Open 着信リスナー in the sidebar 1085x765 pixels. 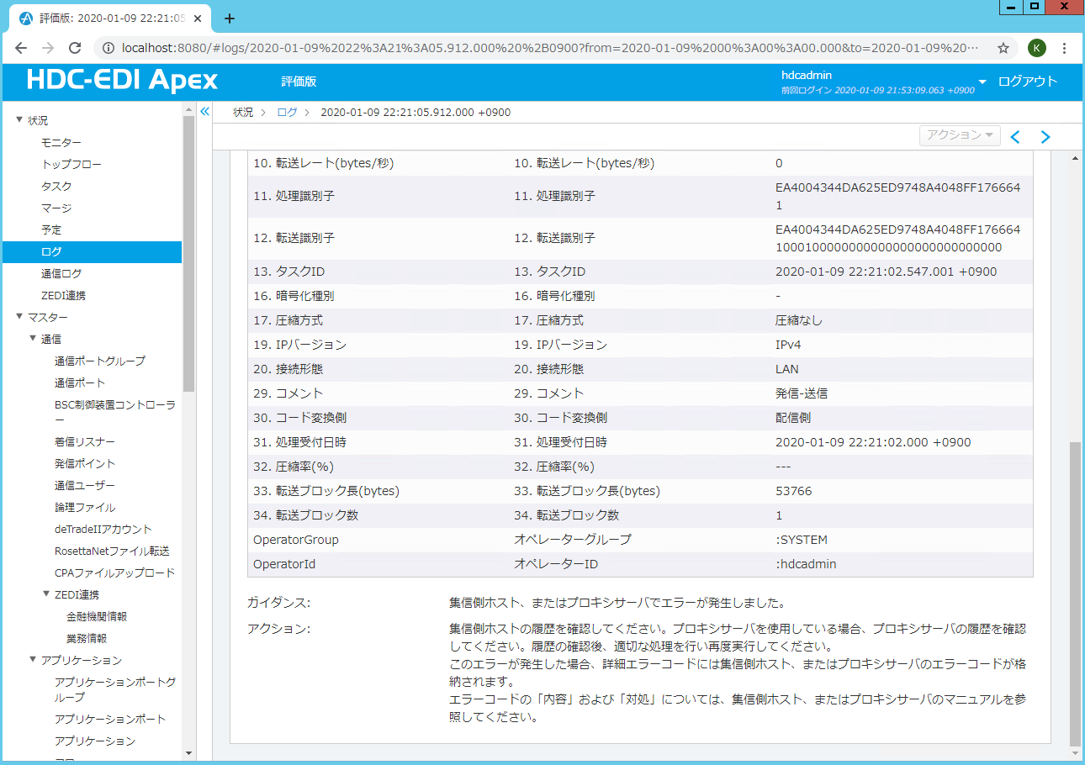(x=85, y=441)
